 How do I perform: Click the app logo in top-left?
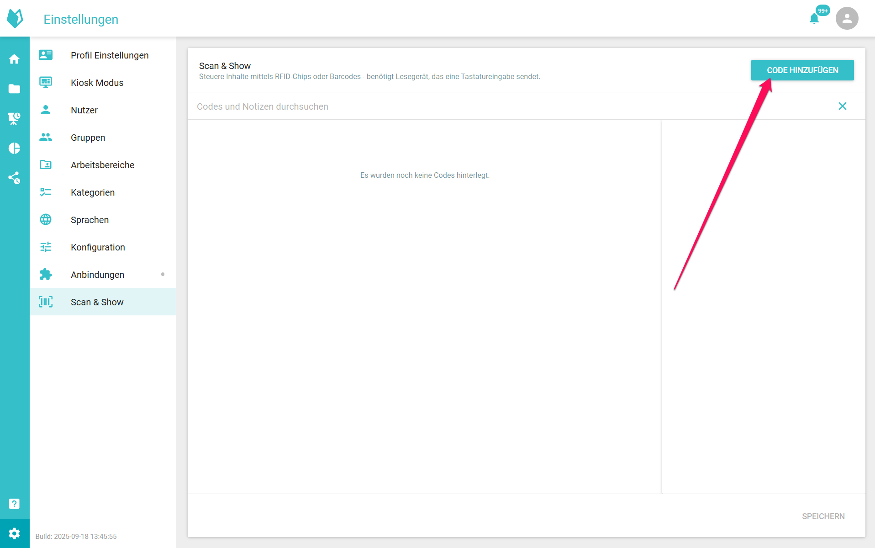click(x=15, y=18)
